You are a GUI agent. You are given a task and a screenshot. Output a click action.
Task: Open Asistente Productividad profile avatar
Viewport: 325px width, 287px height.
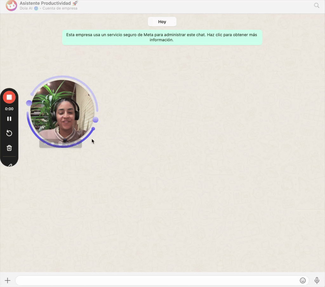click(11, 5)
